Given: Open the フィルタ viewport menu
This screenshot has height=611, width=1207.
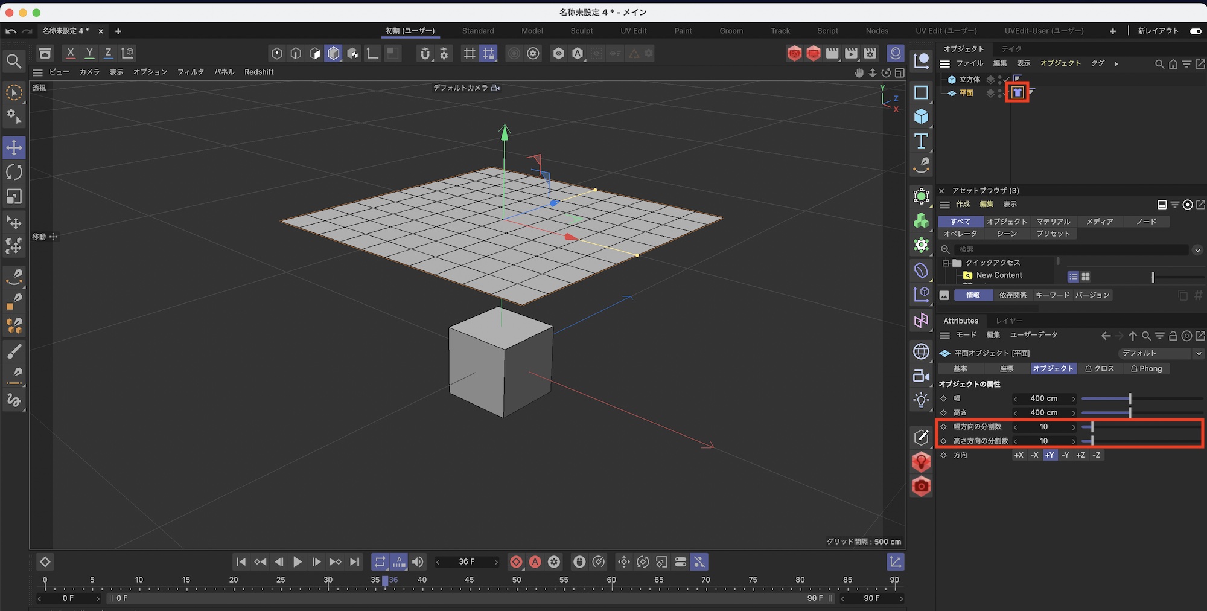Looking at the screenshot, I should [190, 72].
